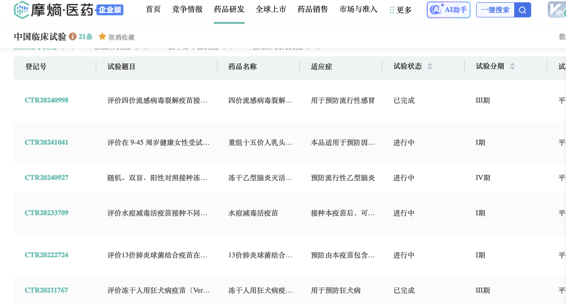Switch to 竞争情报 tab
The width and height of the screenshot is (566, 304).
[187, 9]
